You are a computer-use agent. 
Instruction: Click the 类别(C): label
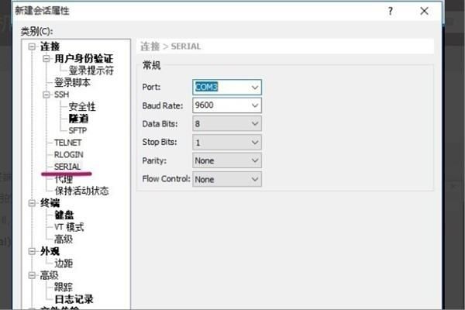tap(36, 31)
